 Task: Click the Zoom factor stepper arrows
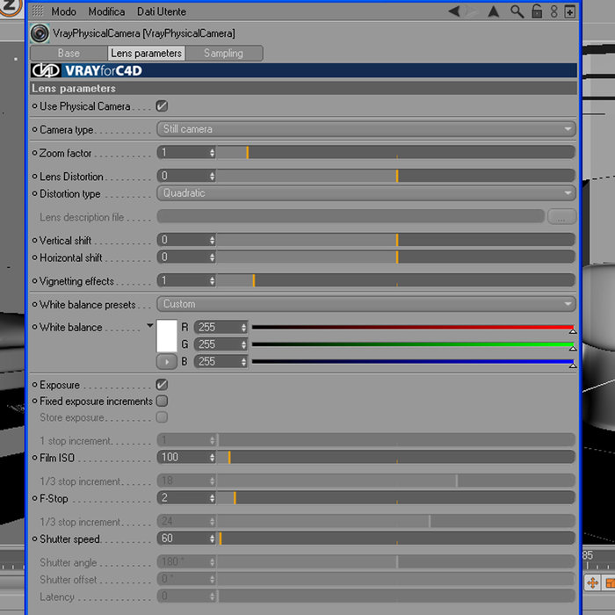213,153
